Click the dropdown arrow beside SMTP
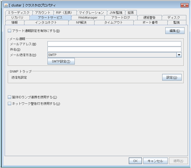Screen dimensions: 191x168 [179, 55]
